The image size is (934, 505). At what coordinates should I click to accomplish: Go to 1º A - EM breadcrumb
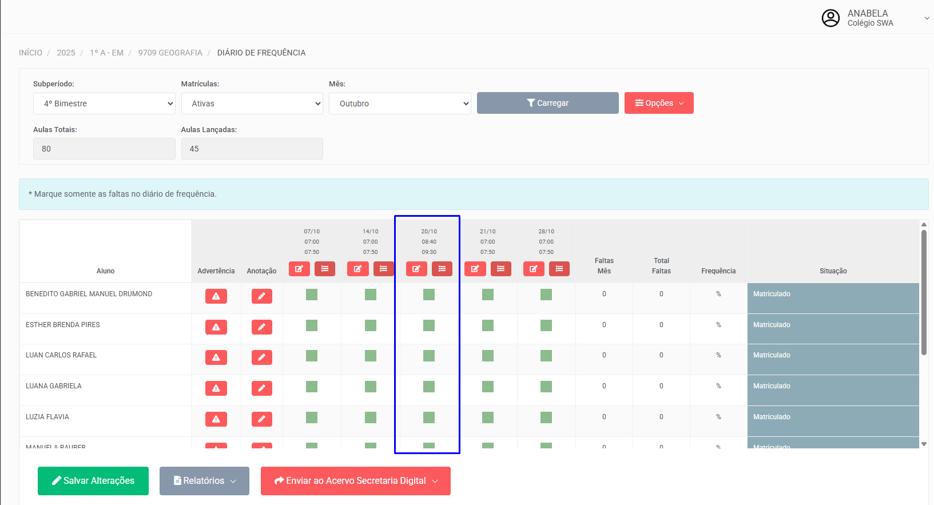[106, 53]
